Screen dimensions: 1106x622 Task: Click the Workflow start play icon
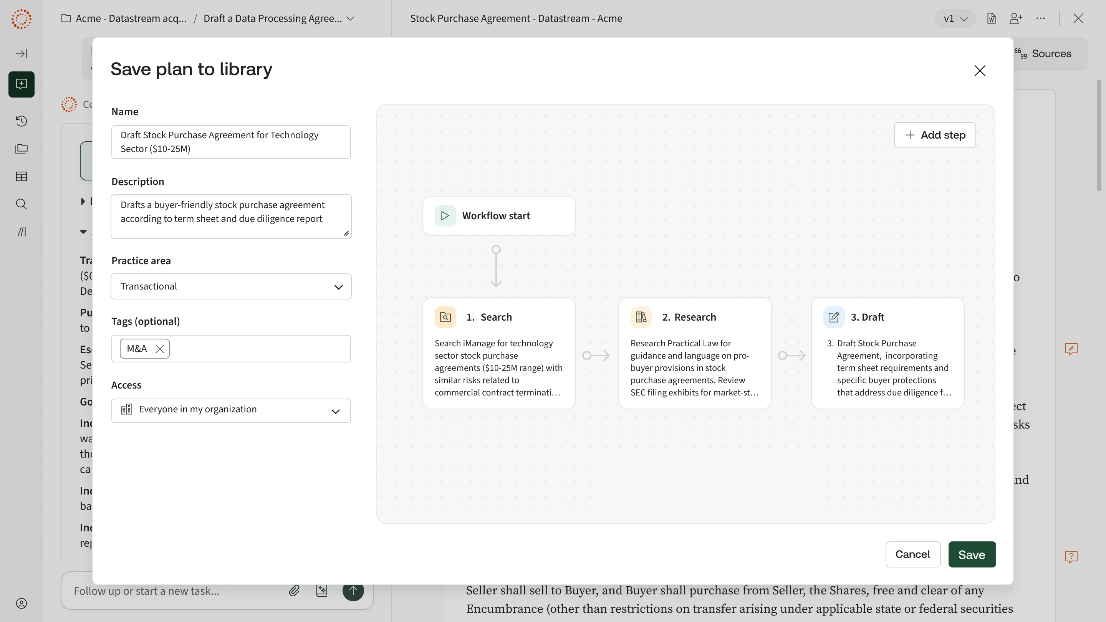pos(445,215)
